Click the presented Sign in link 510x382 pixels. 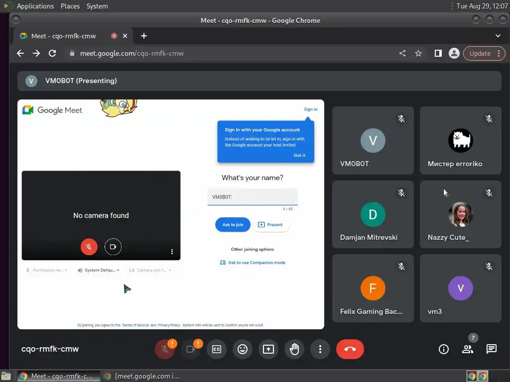tap(311, 109)
